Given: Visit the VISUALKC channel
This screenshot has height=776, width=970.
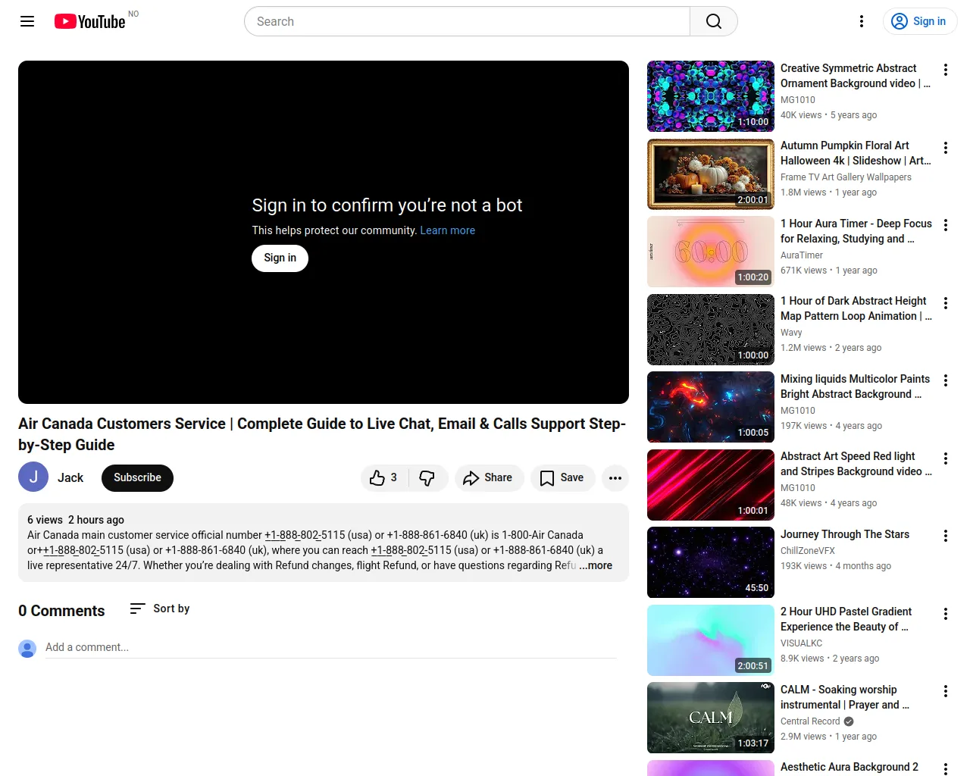Looking at the screenshot, I should [801, 643].
